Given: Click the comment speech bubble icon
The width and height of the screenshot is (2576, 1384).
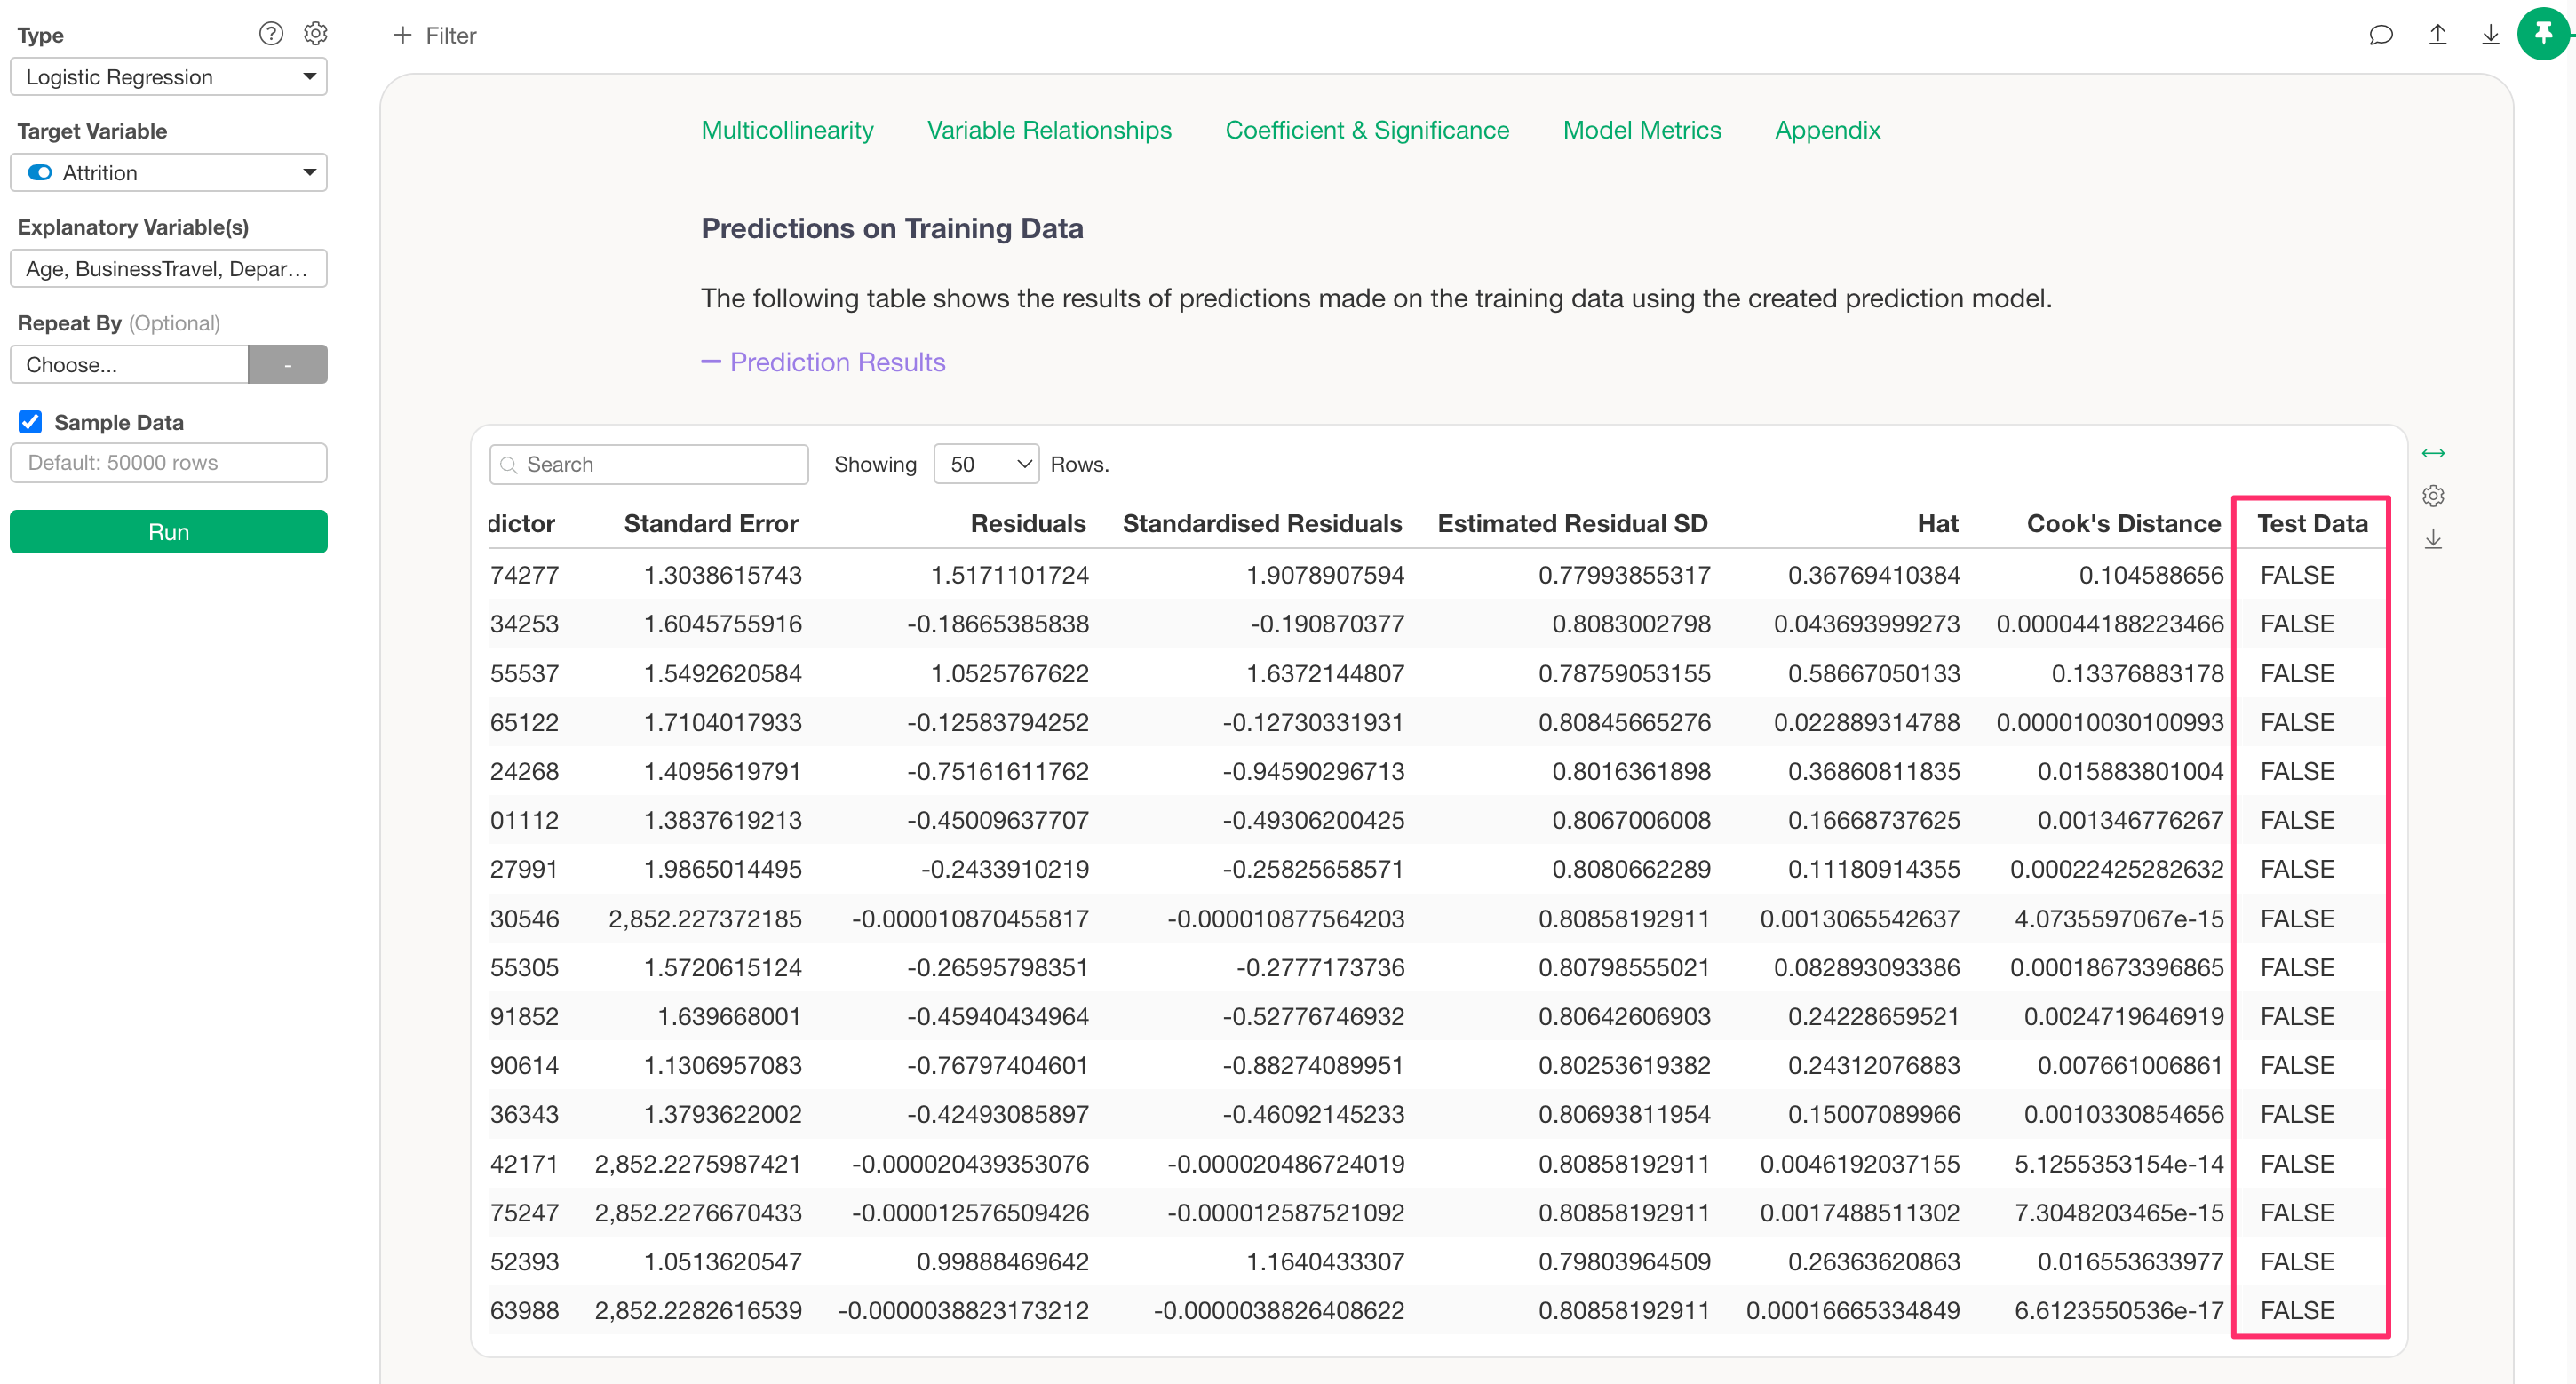Looking at the screenshot, I should pyautogui.click(x=2381, y=35).
